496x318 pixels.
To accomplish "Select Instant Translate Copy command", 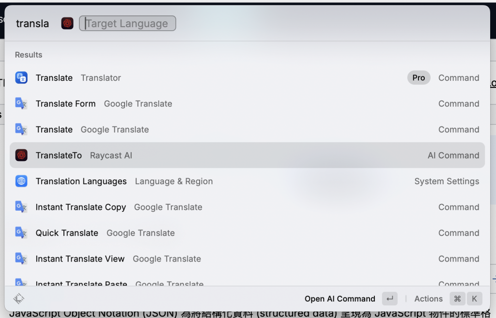I will point(247,207).
